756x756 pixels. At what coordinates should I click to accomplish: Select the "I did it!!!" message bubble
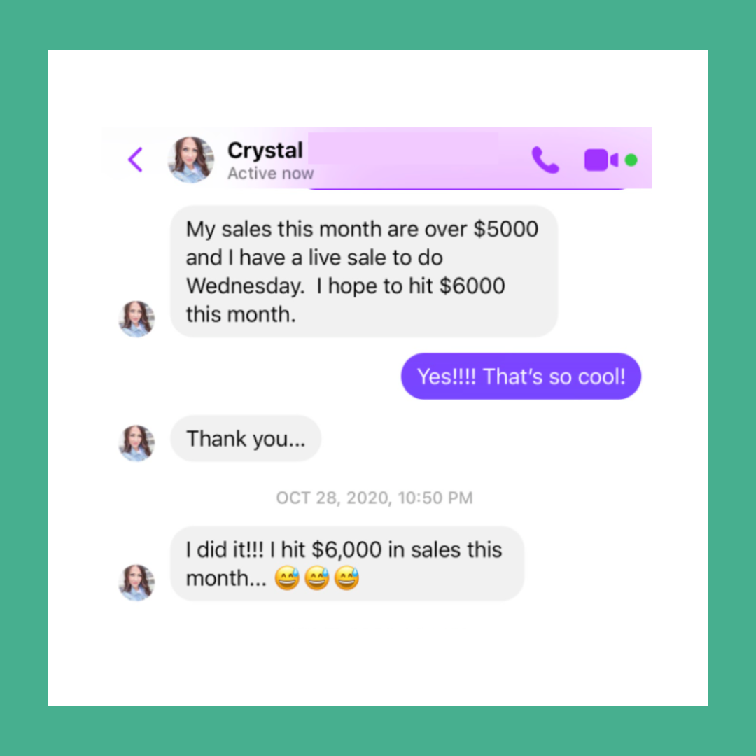point(347,563)
